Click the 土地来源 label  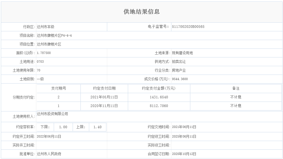click(162, 53)
